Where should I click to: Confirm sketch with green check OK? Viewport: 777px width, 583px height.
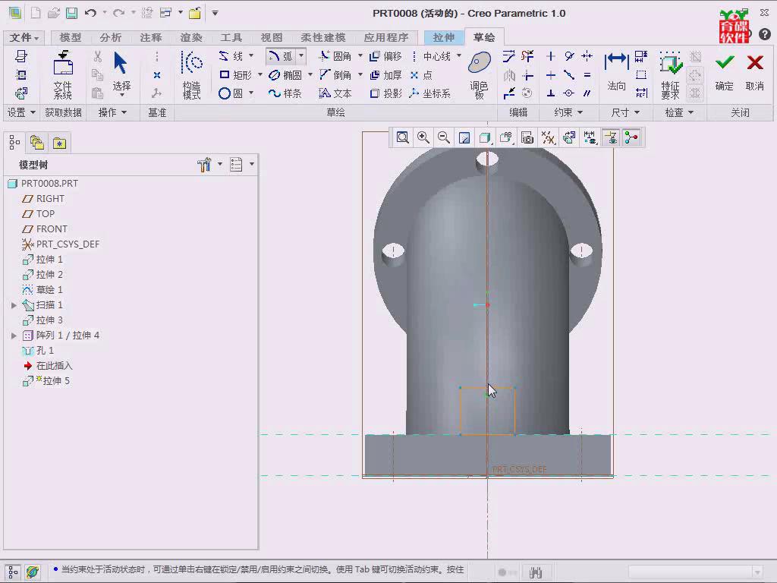(x=725, y=72)
